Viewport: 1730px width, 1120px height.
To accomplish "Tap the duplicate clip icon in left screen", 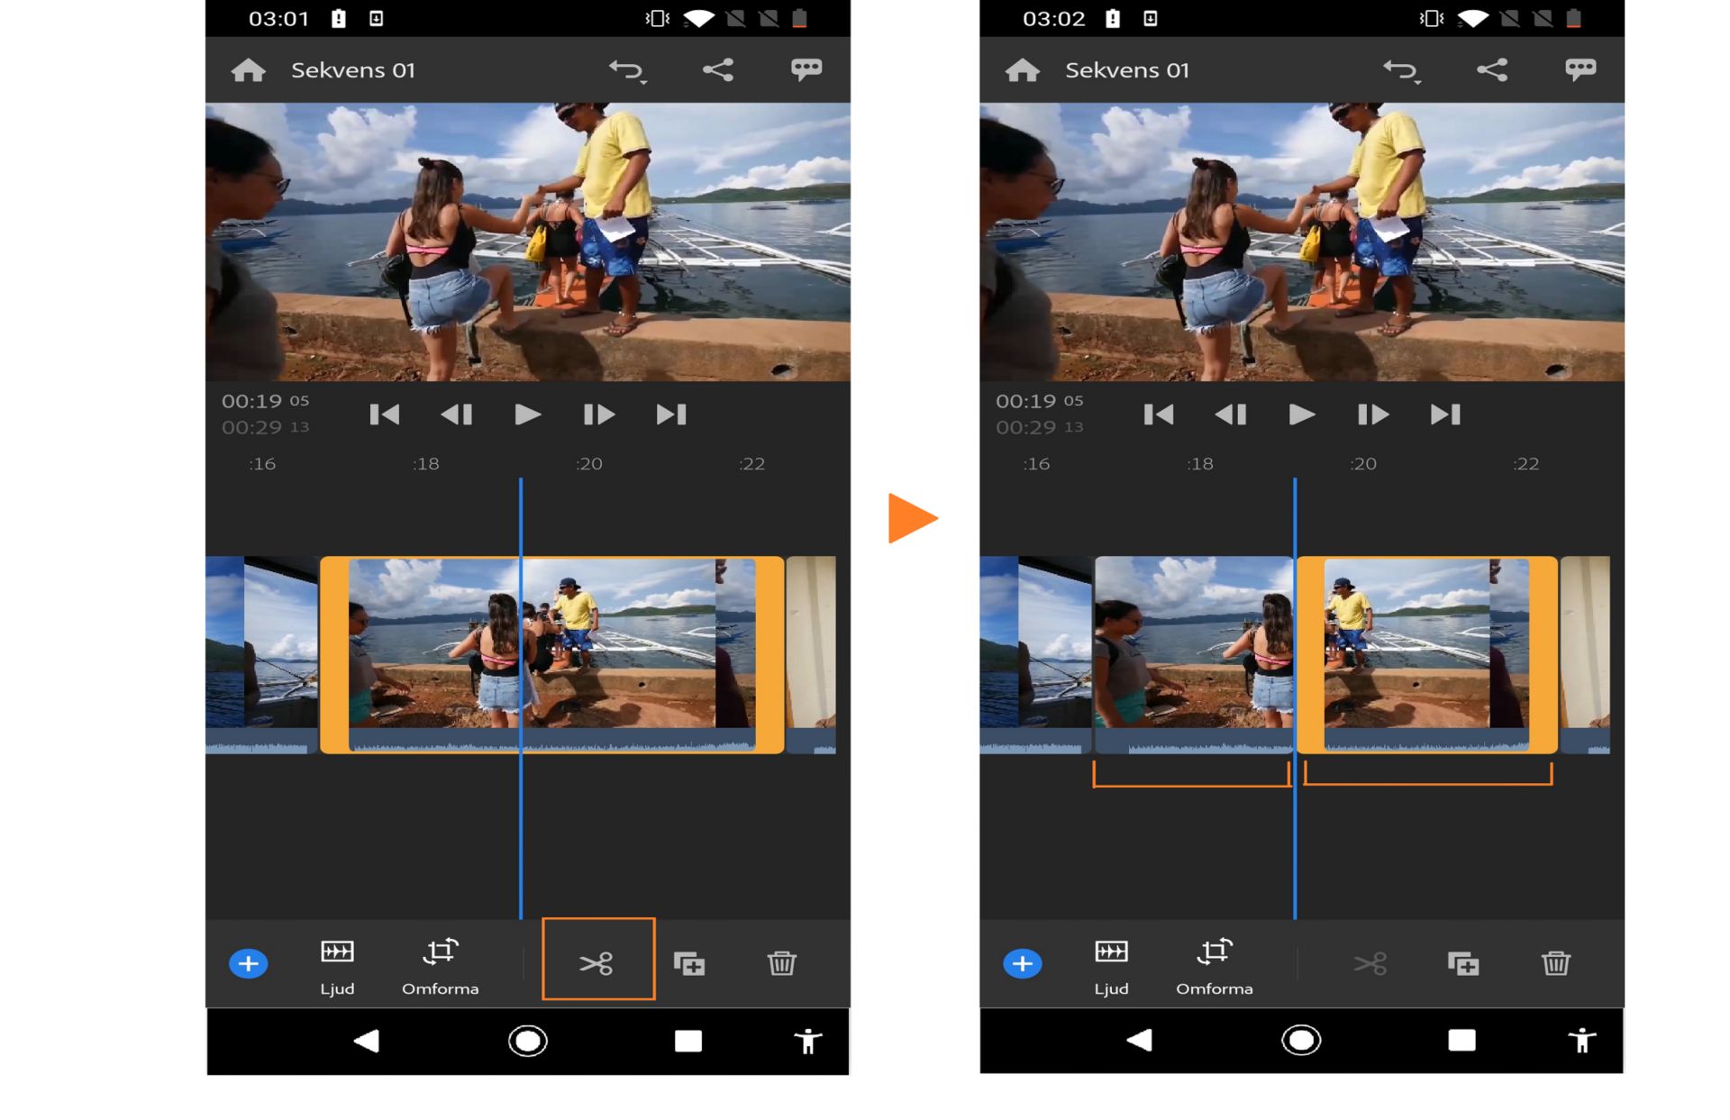I will click(x=689, y=963).
